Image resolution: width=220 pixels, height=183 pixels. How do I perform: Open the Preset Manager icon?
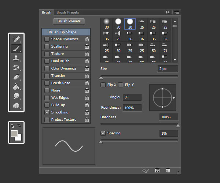coord(157,171)
